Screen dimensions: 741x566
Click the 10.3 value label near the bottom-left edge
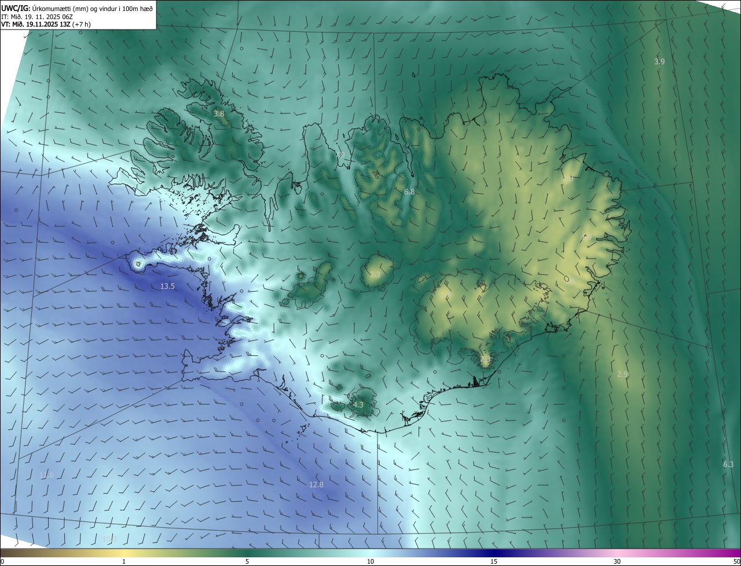pos(109,539)
